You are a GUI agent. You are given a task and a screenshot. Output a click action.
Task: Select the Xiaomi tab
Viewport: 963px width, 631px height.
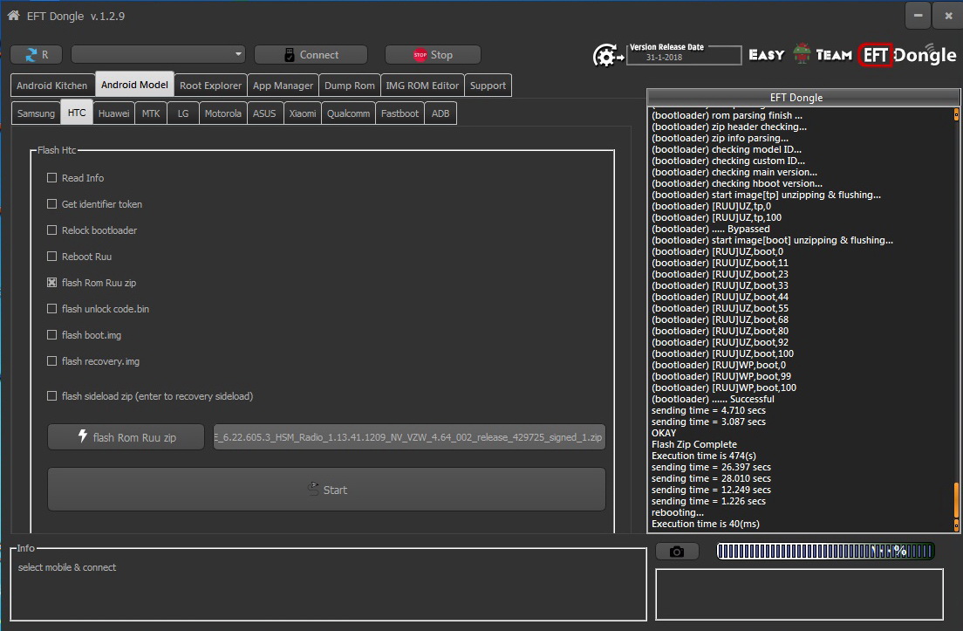[x=303, y=113]
